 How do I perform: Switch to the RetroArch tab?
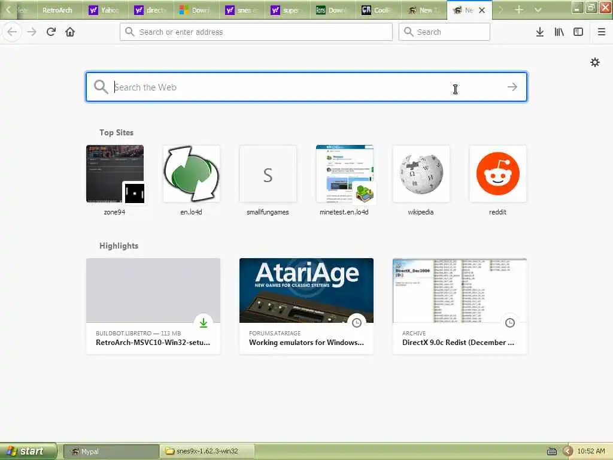click(x=57, y=10)
